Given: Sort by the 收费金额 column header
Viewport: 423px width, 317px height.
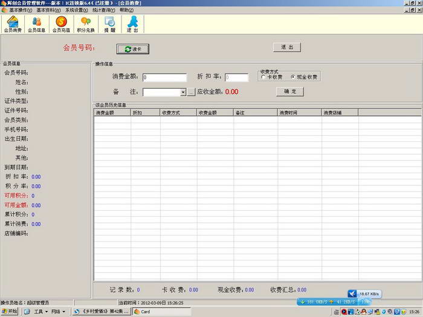Looking at the screenshot, I should point(215,112).
